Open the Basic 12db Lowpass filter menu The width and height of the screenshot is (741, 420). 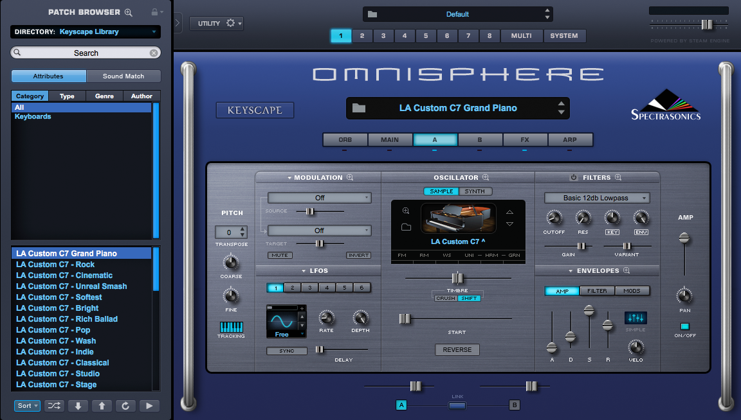(597, 198)
